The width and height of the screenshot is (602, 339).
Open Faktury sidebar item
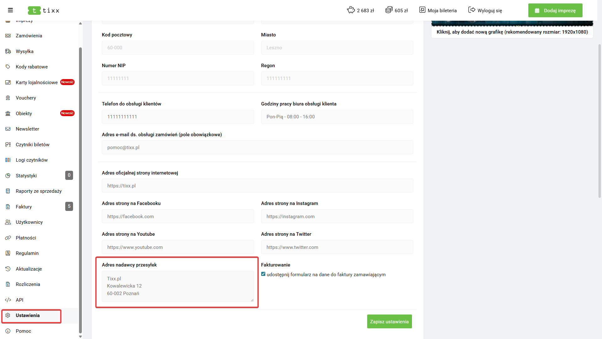coord(24,207)
